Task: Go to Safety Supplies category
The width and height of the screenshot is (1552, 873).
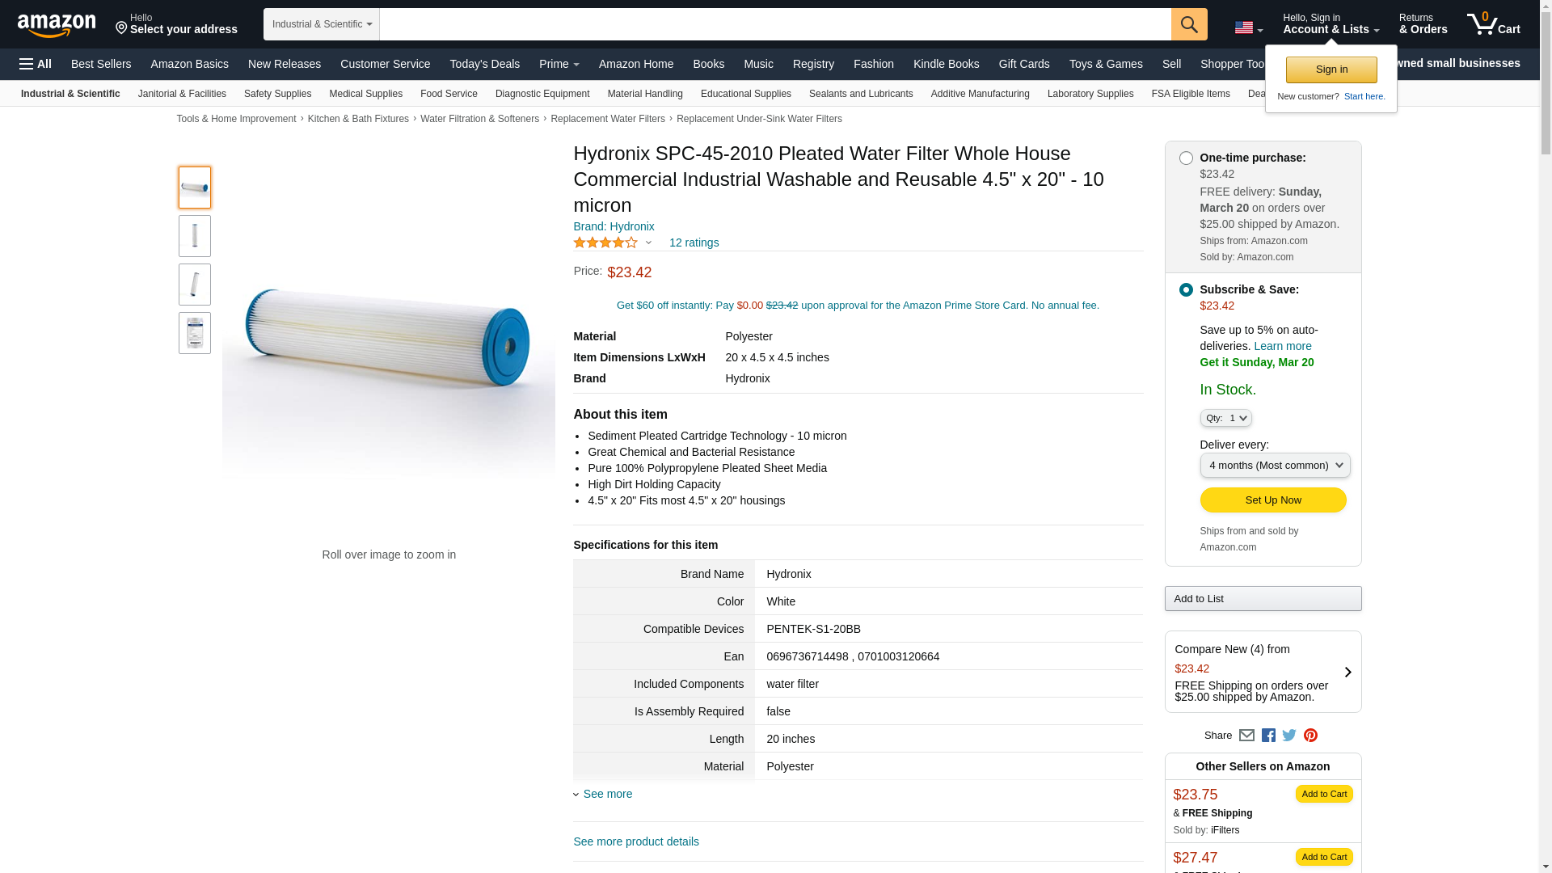Action: [x=277, y=94]
